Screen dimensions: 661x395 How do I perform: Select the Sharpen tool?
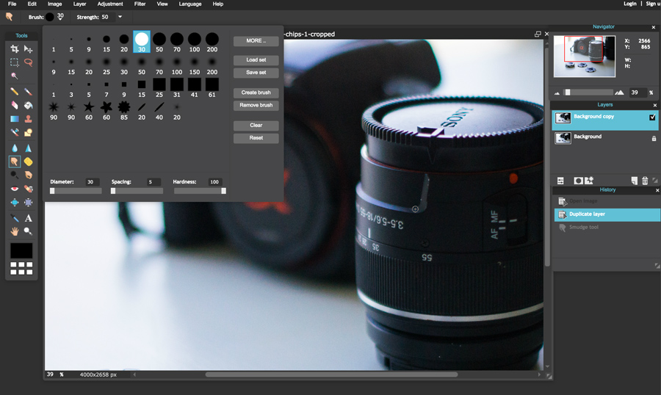point(28,148)
